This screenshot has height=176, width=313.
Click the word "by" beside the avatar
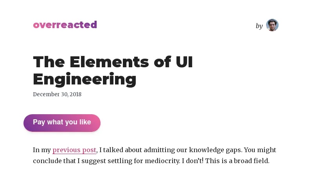point(259,26)
